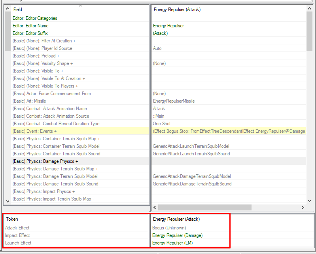Click the value pane scroll-down arrow
This screenshot has width=316, height=254.
pos(309,201)
